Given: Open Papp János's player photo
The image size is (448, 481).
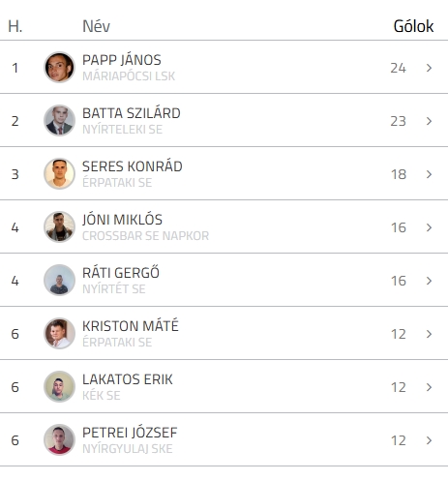Looking at the screenshot, I should coord(59,67).
